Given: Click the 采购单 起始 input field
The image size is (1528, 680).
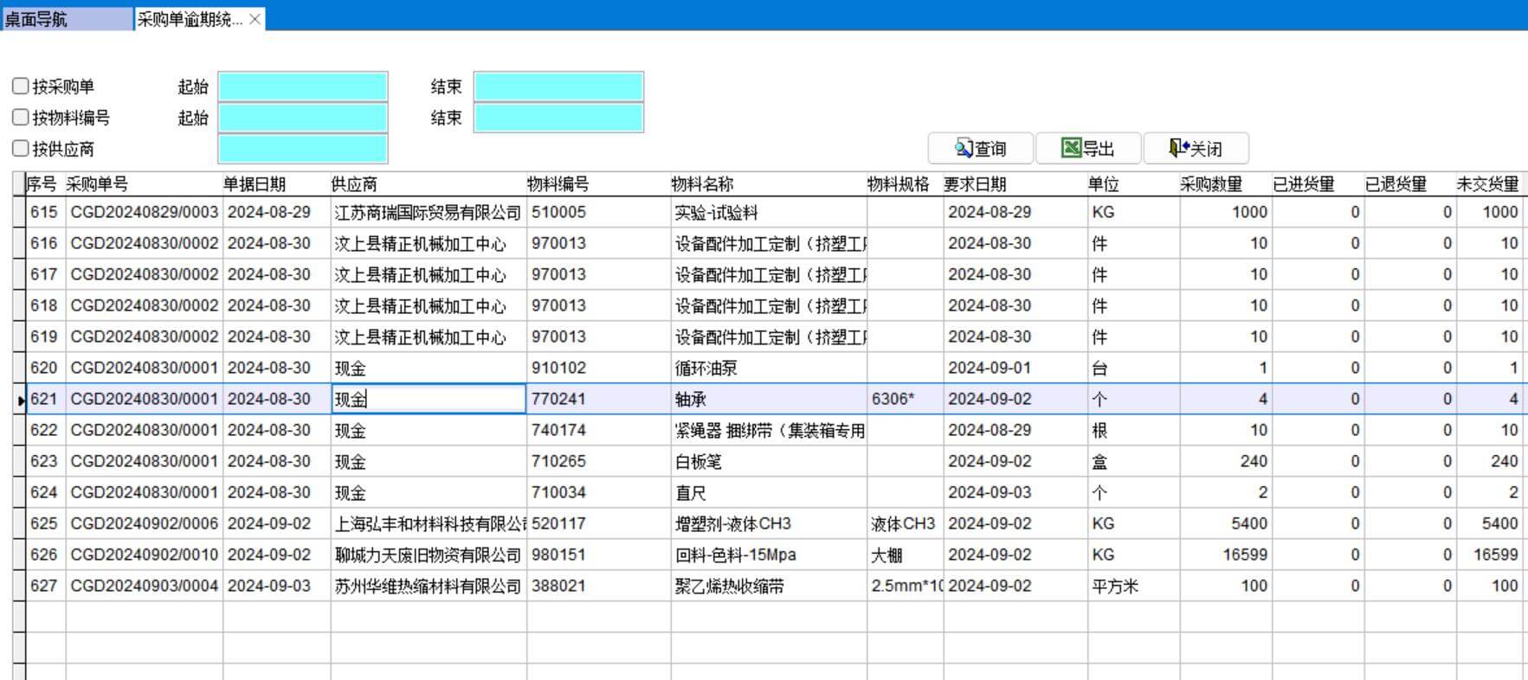Looking at the screenshot, I should coord(302,87).
